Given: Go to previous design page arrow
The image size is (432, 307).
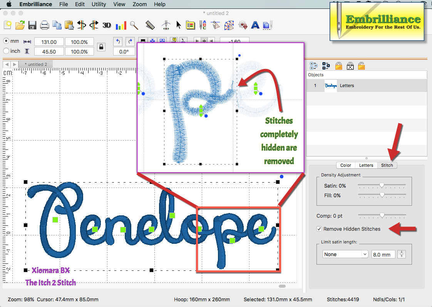Looking at the screenshot, I should (7, 64).
